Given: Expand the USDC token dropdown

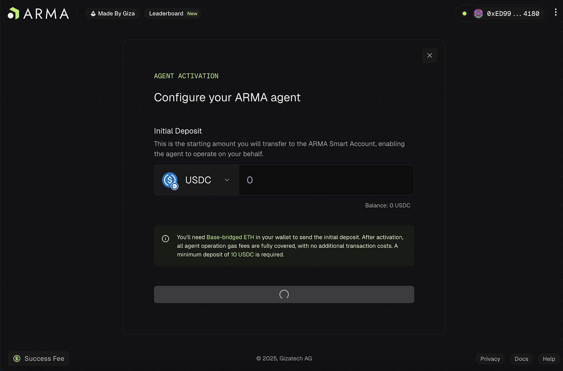Looking at the screenshot, I should [196, 180].
